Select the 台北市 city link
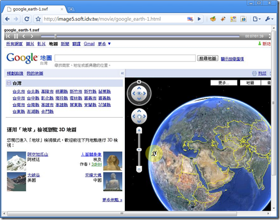 tap(19, 92)
